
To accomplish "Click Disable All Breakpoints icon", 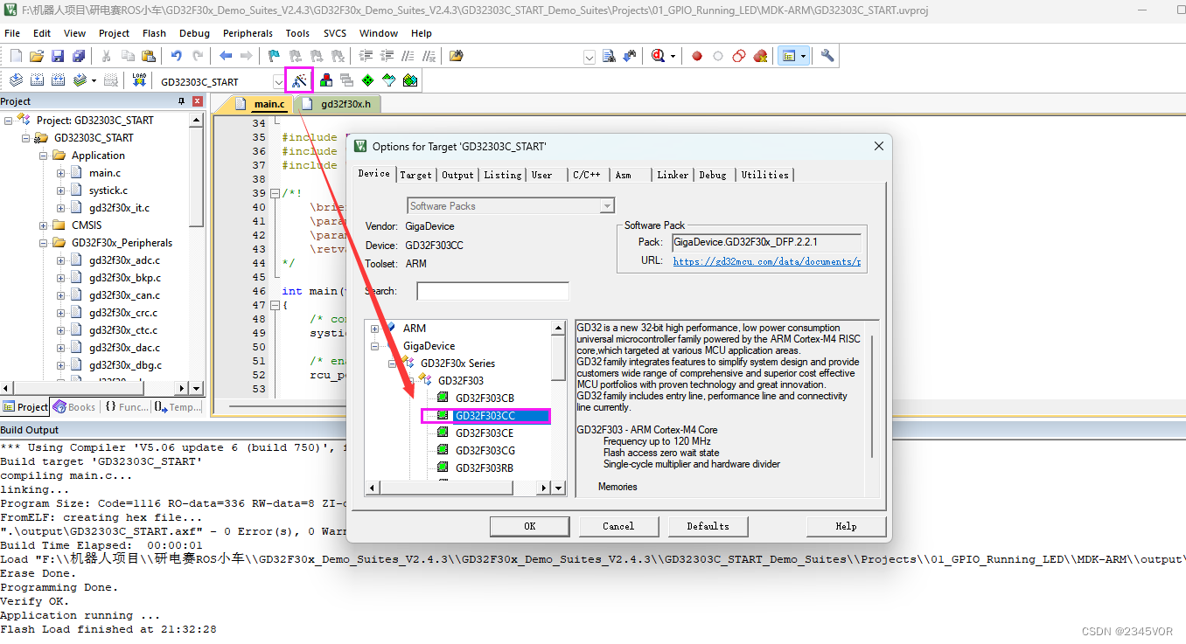I will tap(739, 56).
